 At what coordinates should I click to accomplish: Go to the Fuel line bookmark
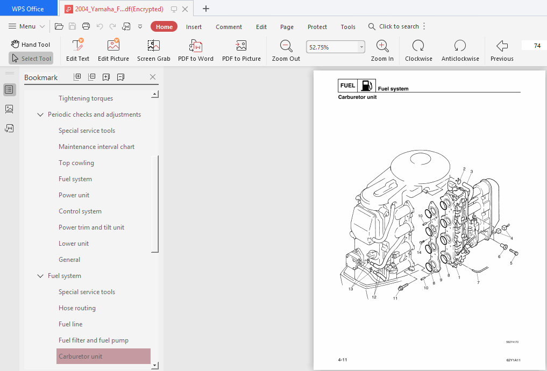point(70,324)
